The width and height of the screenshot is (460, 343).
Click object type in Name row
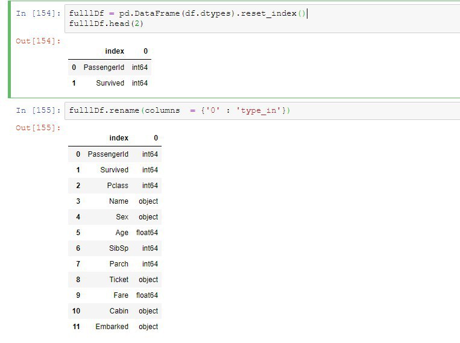pos(148,201)
